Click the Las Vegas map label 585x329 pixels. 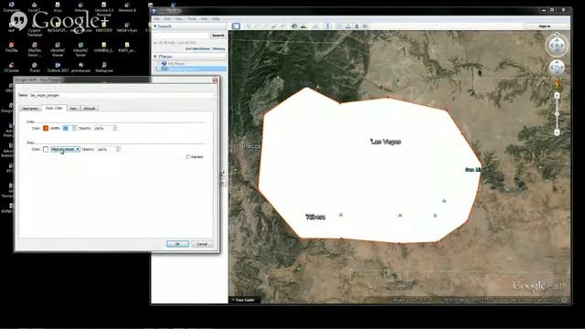coord(386,142)
